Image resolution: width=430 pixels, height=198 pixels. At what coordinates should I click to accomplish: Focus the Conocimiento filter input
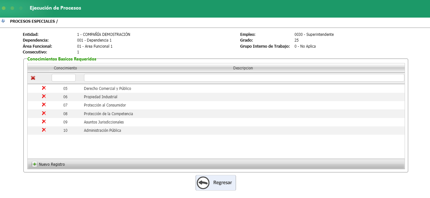63,78
